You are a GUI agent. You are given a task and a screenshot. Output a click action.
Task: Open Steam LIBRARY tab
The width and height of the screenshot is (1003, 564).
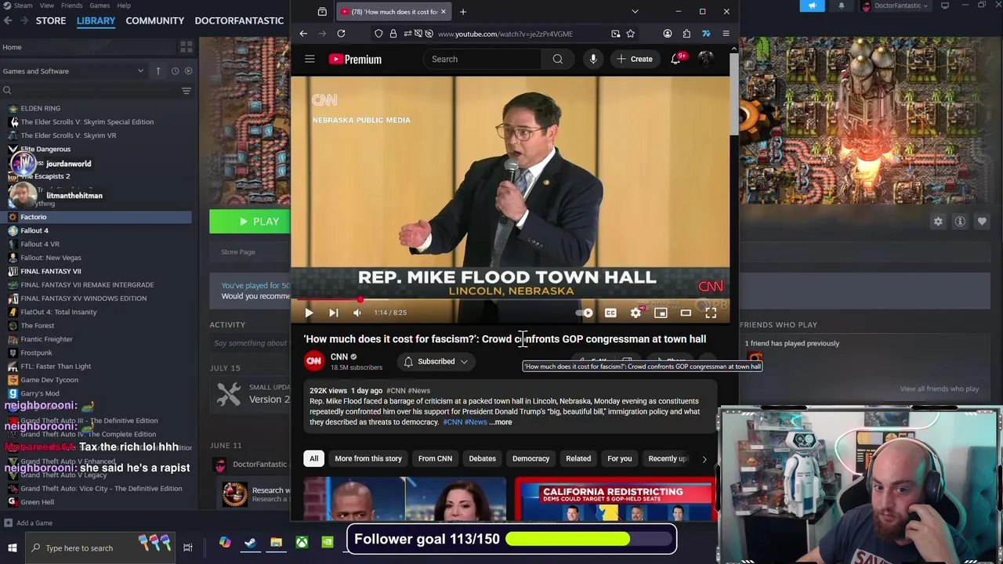(x=96, y=20)
